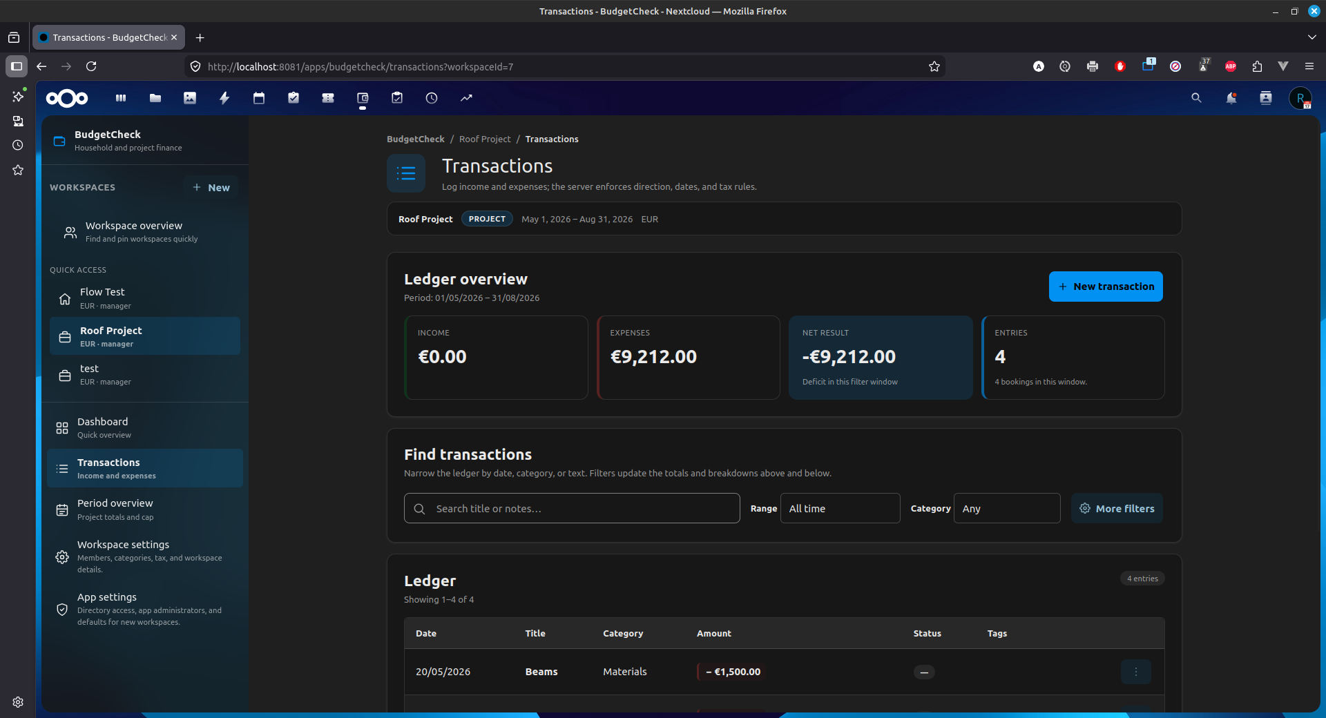The image size is (1326, 718).
Task: Bookmark this page with the star icon
Action: point(934,66)
